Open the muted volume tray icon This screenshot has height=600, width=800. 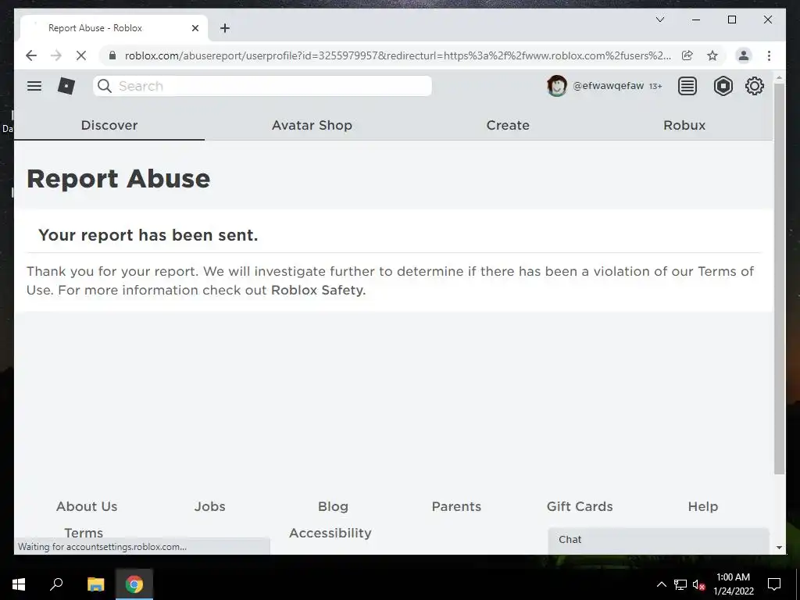pos(698,584)
